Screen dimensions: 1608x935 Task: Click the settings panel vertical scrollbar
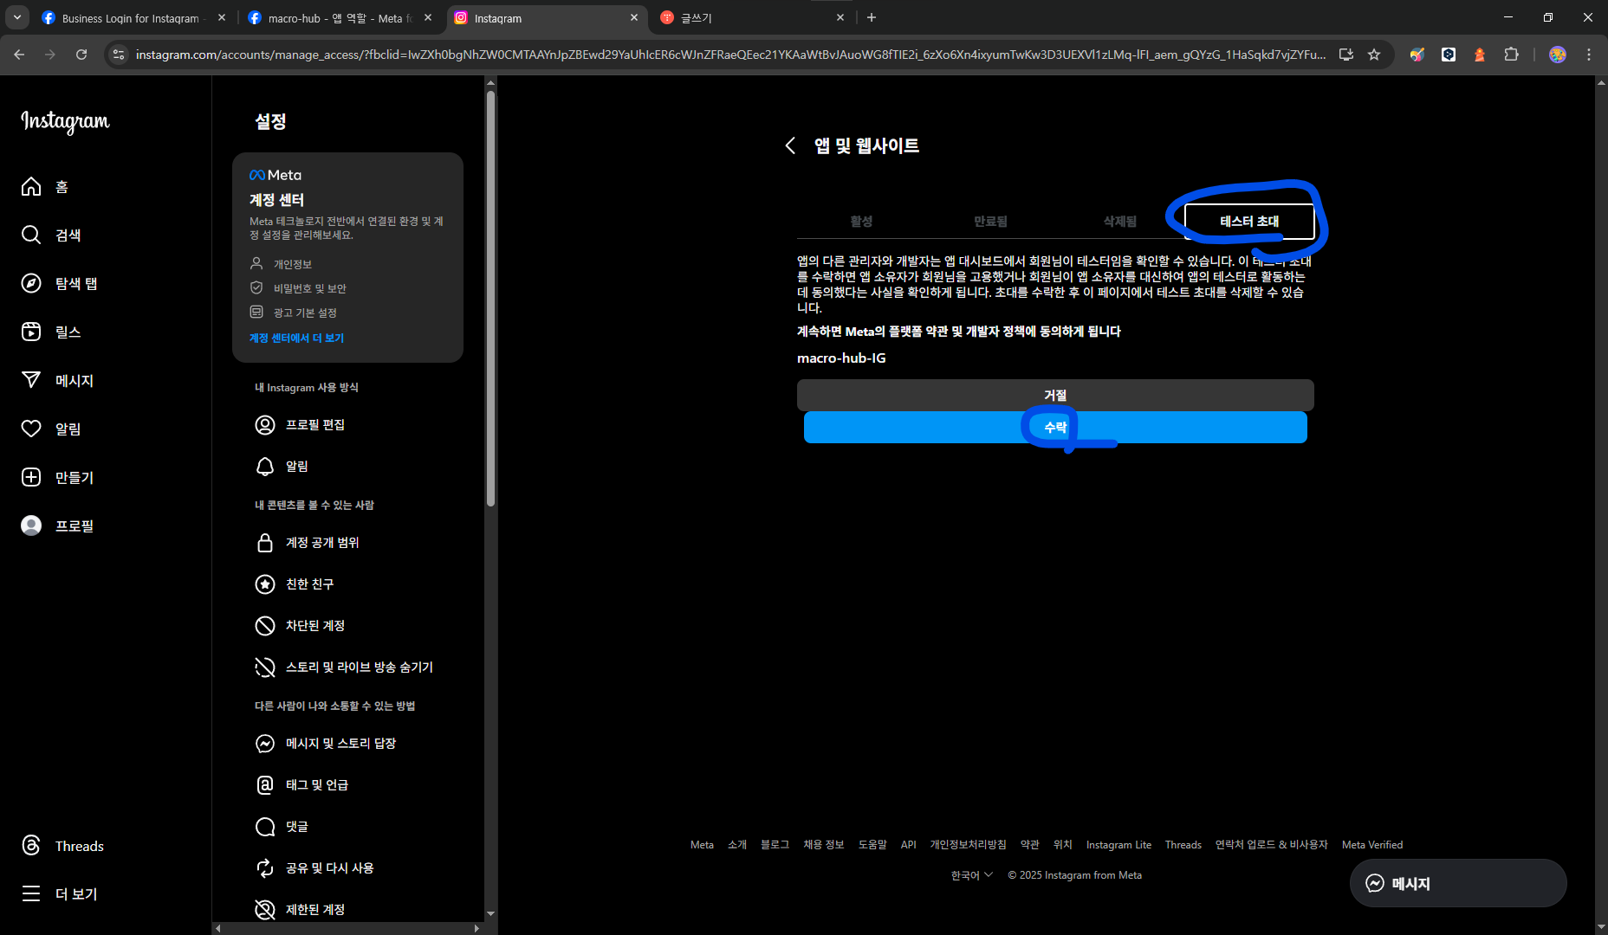490,299
